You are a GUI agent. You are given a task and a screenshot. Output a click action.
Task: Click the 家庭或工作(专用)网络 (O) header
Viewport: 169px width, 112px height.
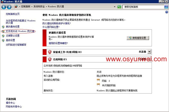click(67, 52)
